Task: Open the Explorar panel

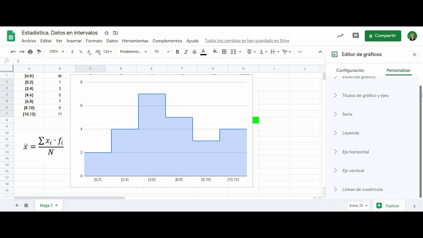Action: pos(389,205)
